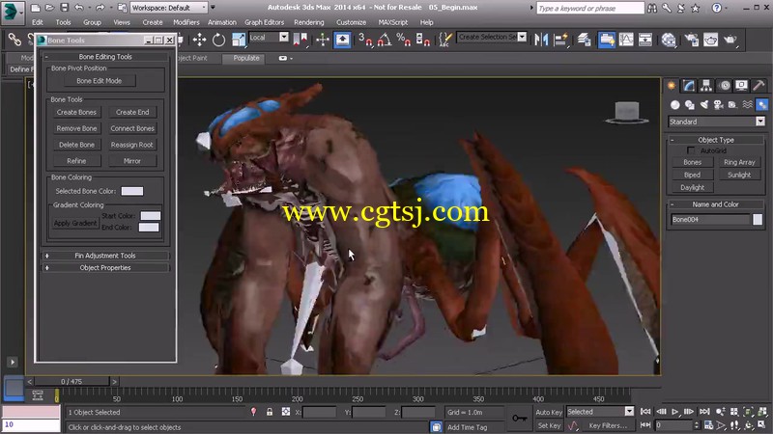The image size is (773, 434).
Task: Click the Selected Bone Color swatch
Action: pos(132,191)
